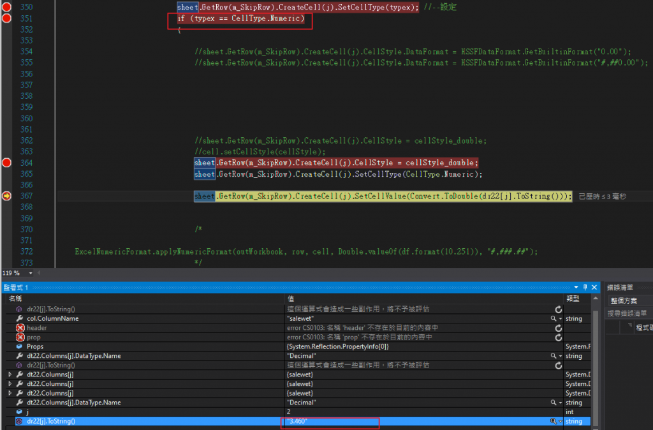Image resolution: width=653 pixels, height=430 pixels.
Task: Click the 程式碼 column header in the error list
Action: (644, 328)
